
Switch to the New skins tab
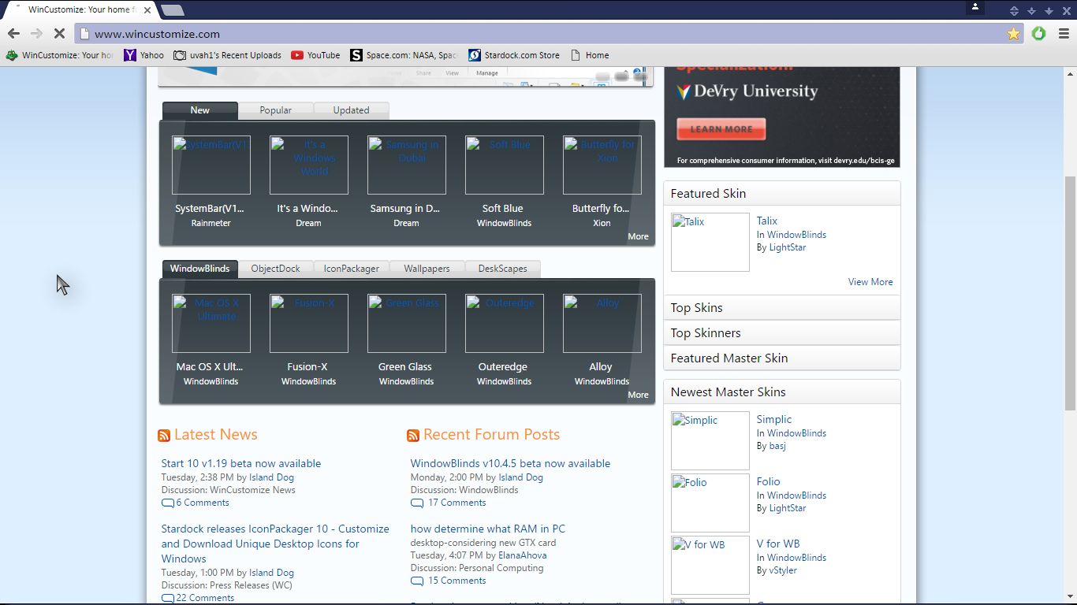click(x=199, y=110)
